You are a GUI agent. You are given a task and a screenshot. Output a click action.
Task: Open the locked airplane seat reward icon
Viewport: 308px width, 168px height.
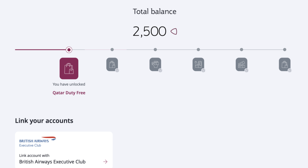pyautogui.click(x=199, y=64)
